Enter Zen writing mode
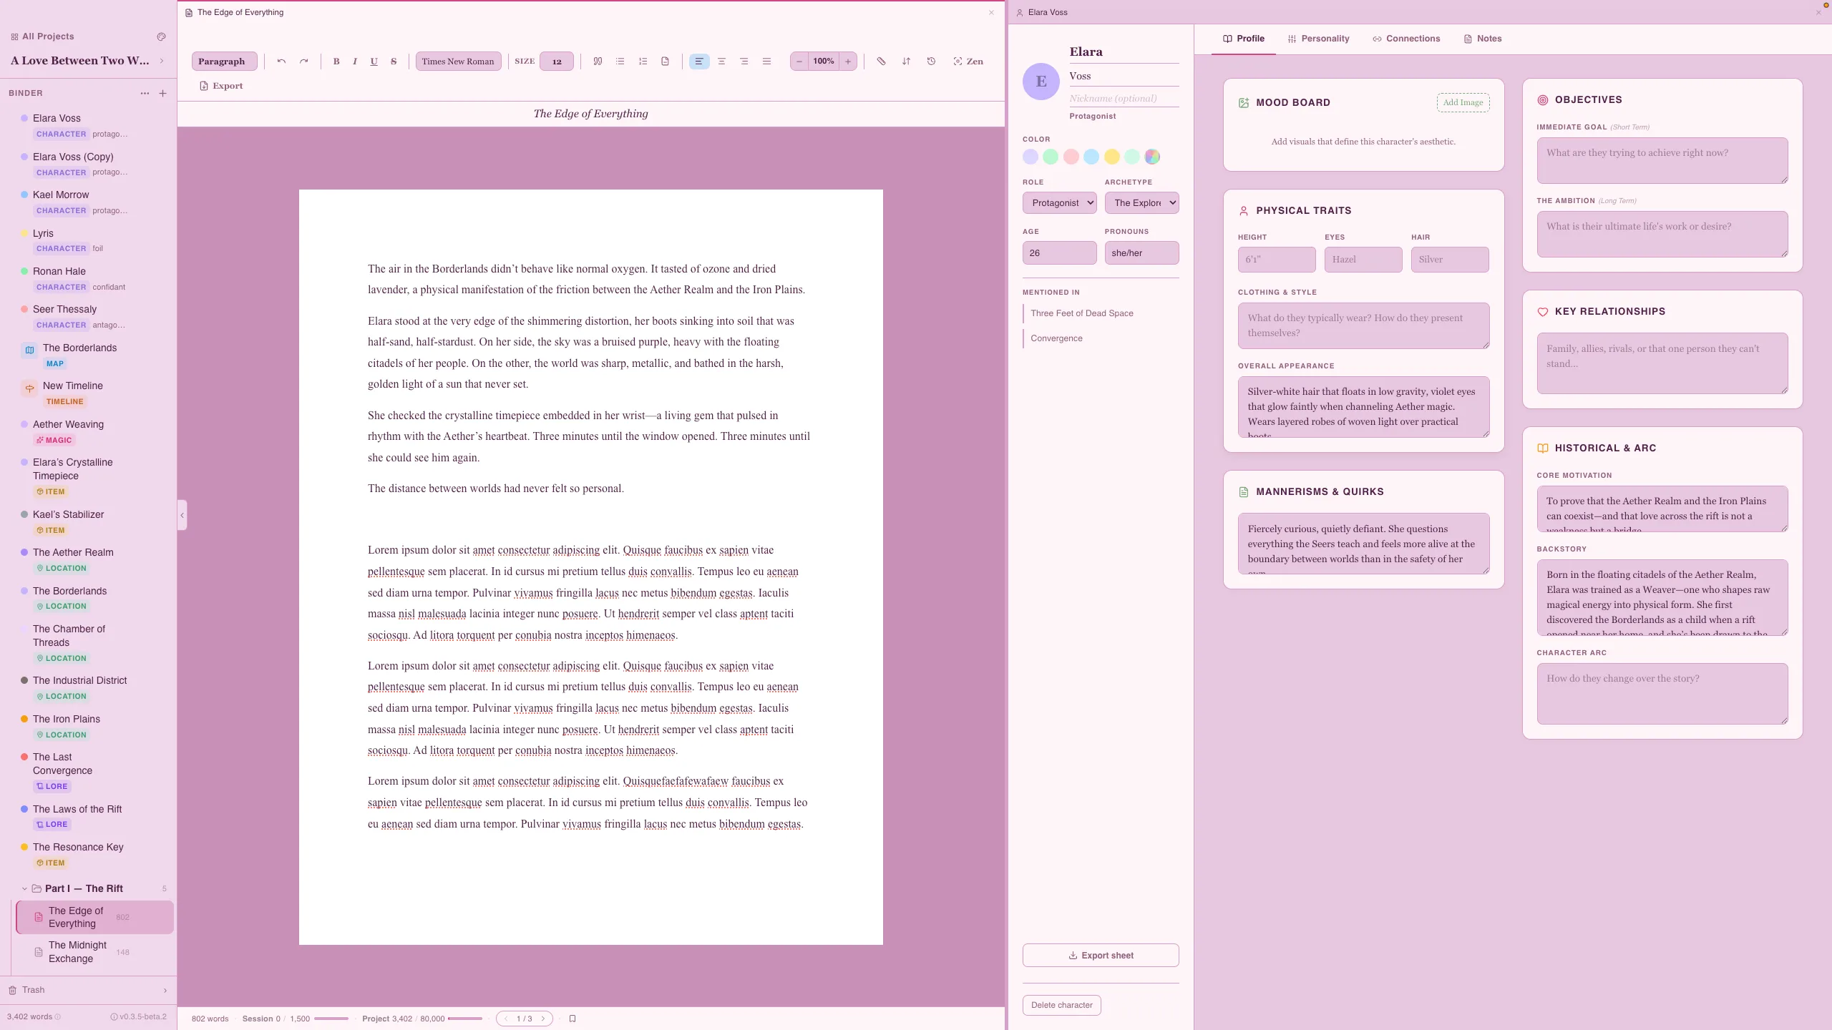The width and height of the screenshot is (1832, 1030). (969, 62)
